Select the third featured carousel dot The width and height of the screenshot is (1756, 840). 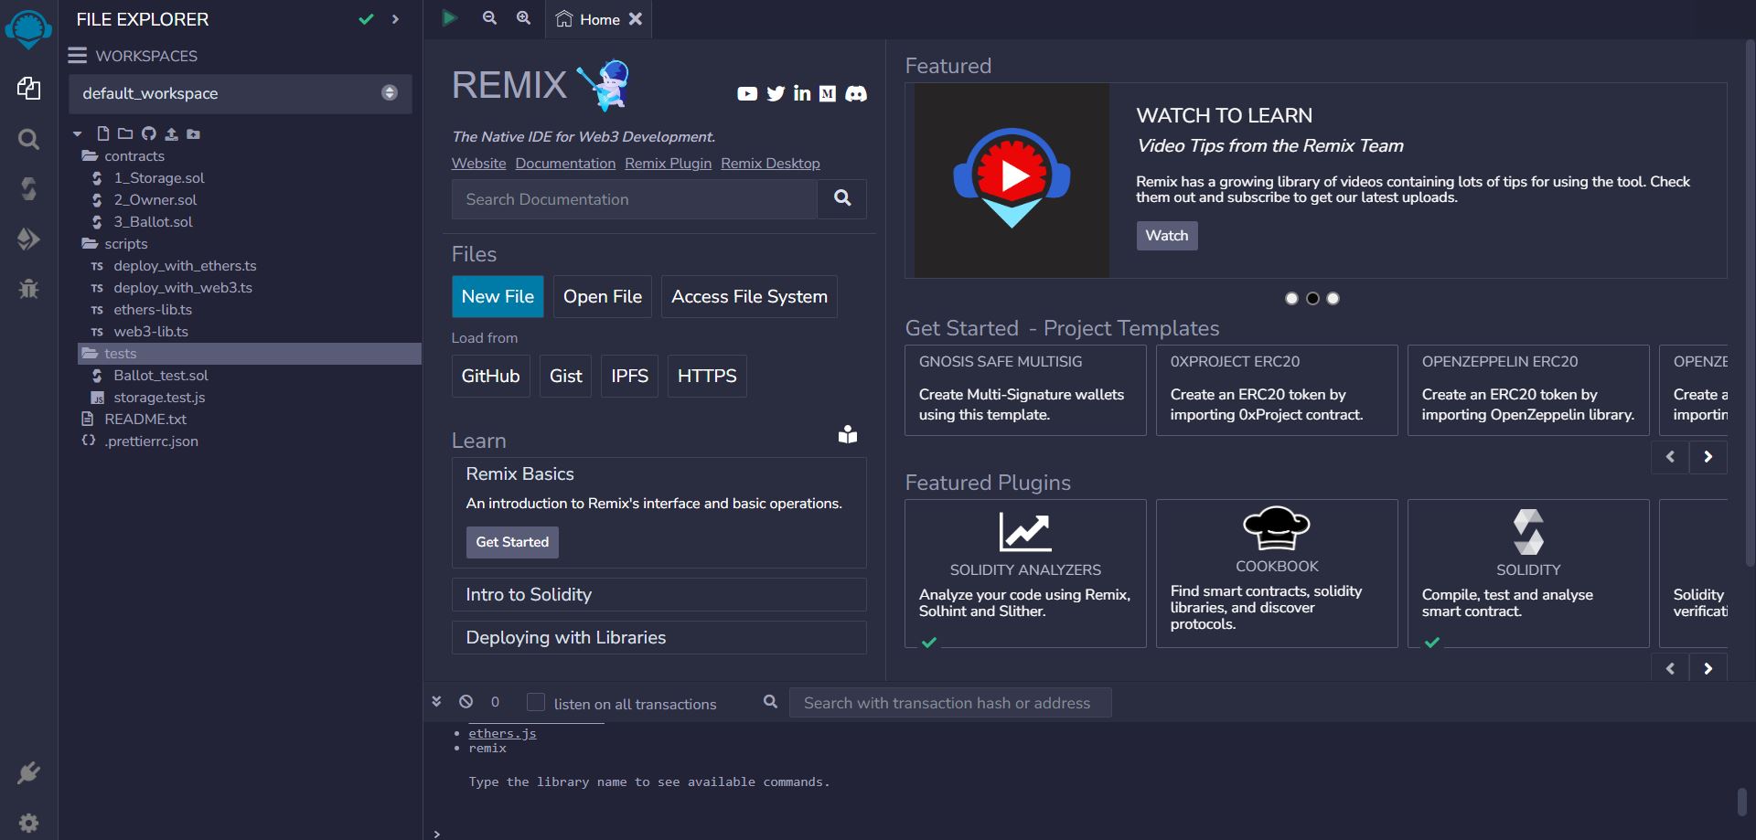tap(1333, 299)
